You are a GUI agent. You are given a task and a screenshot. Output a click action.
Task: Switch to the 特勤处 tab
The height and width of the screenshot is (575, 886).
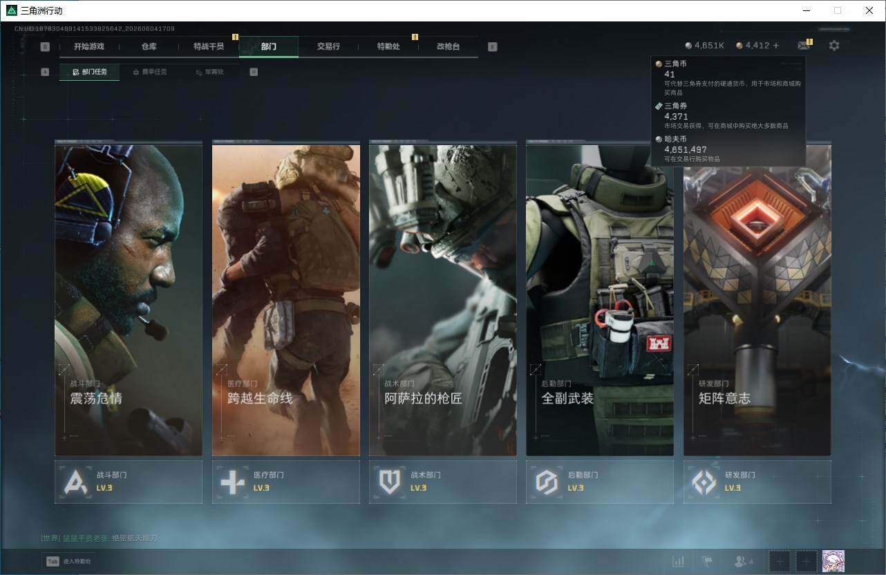pyautogui.click(x=388, y=46)
